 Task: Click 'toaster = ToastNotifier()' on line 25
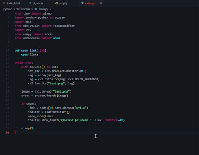[x=49, y=112]
